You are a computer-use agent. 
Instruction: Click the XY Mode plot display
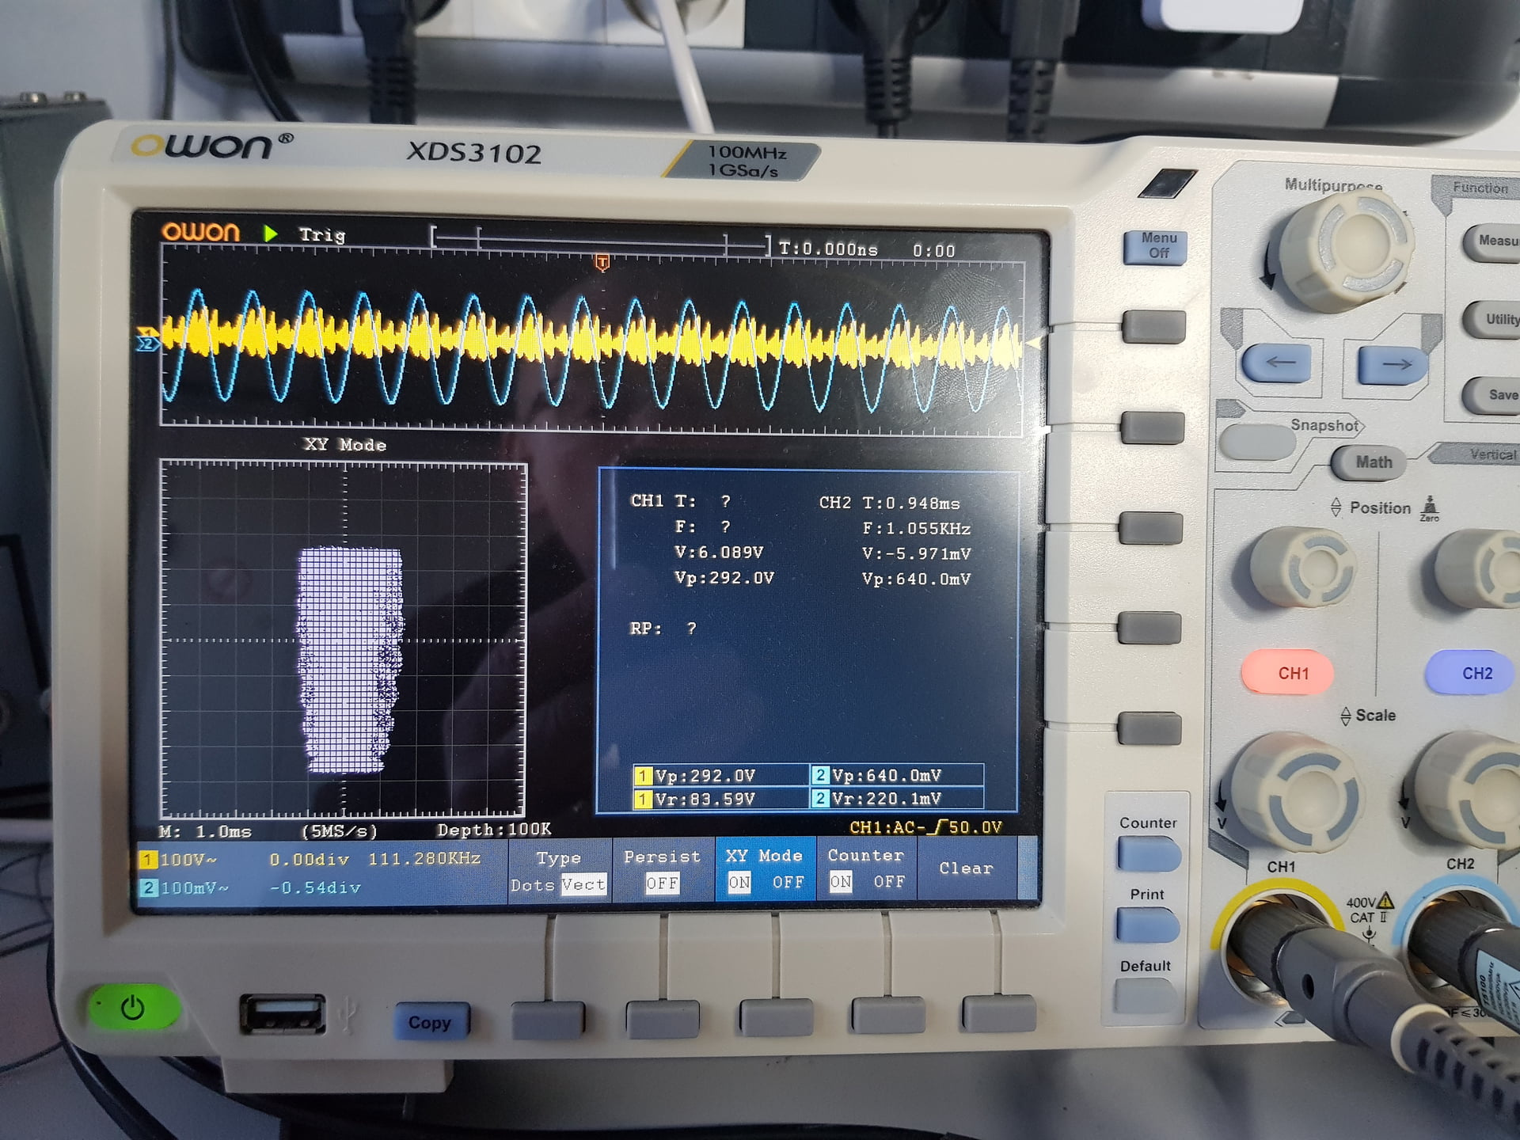click(x=343, y=640)
